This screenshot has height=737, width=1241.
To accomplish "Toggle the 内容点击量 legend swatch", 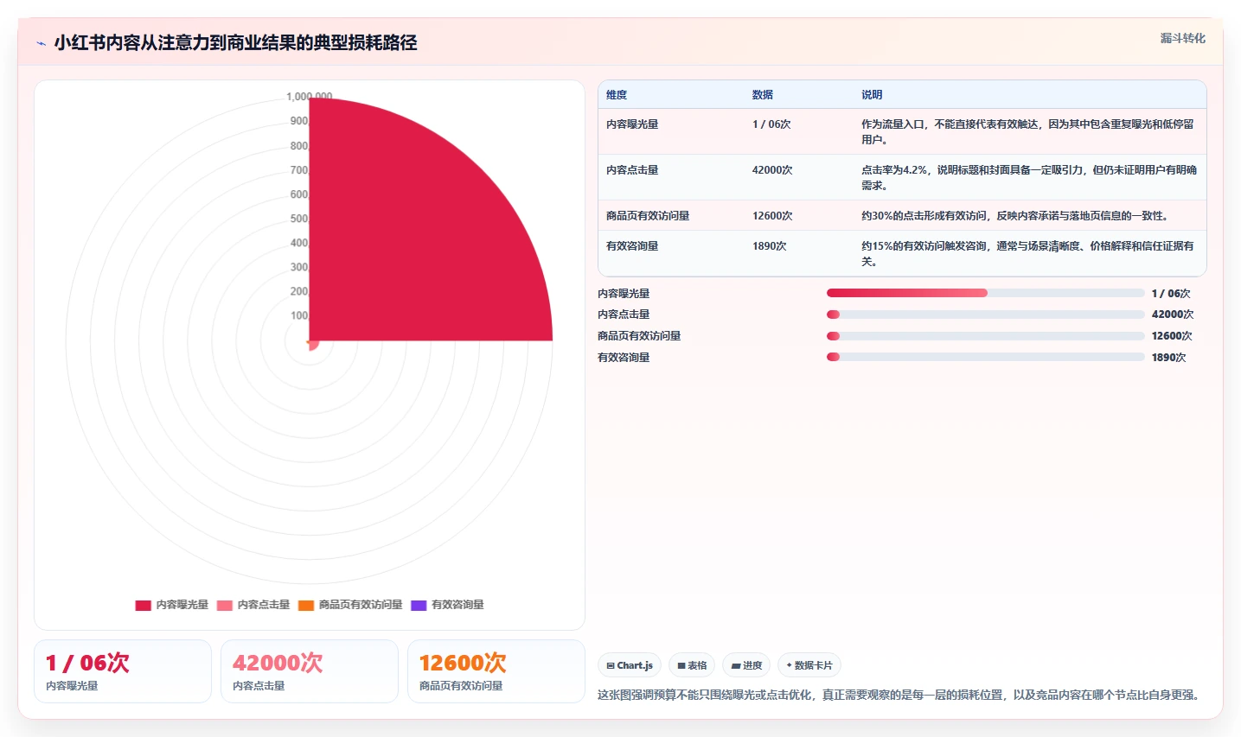I will click(224, 605).
